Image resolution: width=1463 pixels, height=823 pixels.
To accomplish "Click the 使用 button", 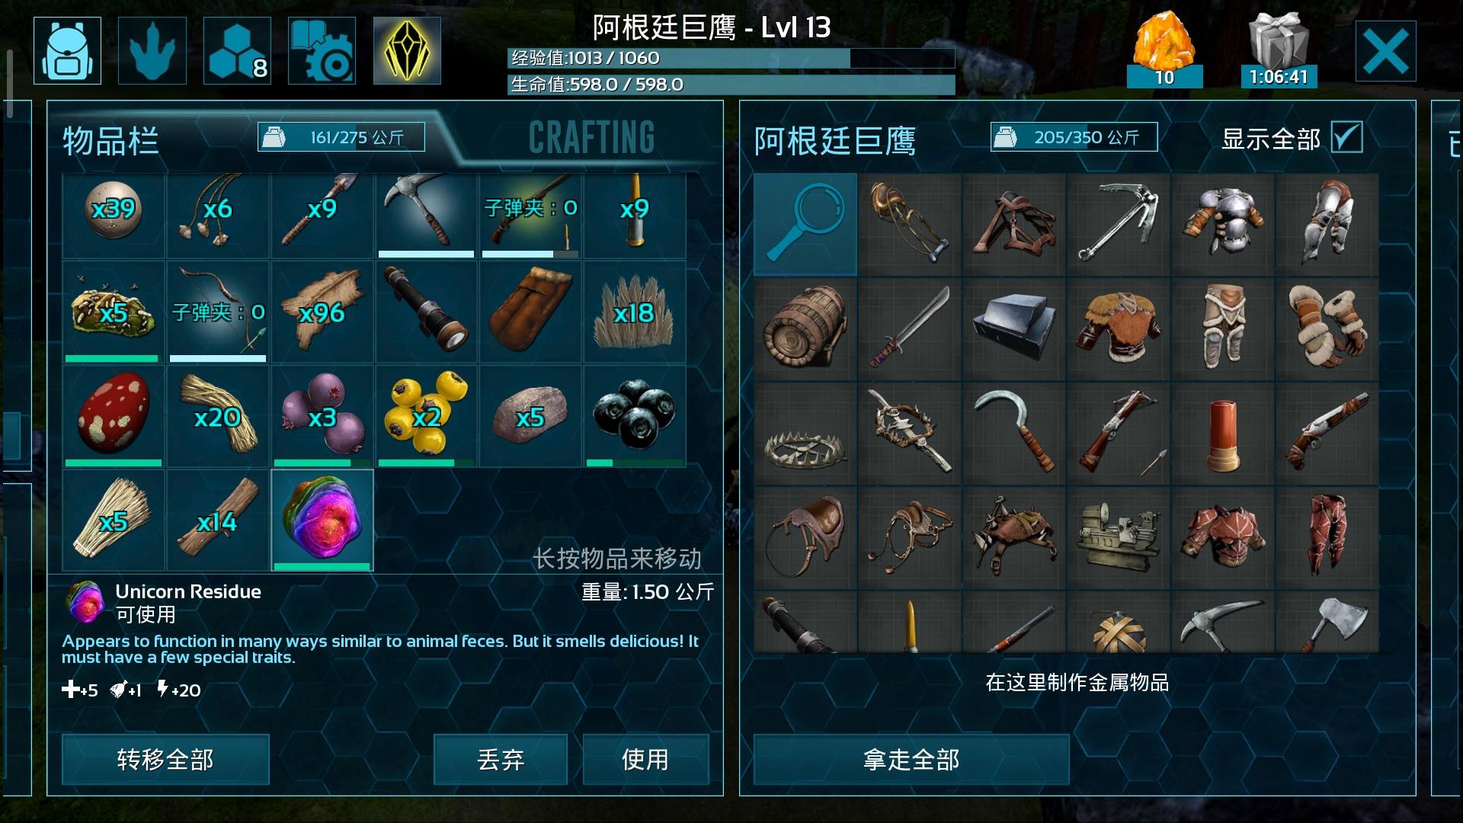I will (645, 759).
